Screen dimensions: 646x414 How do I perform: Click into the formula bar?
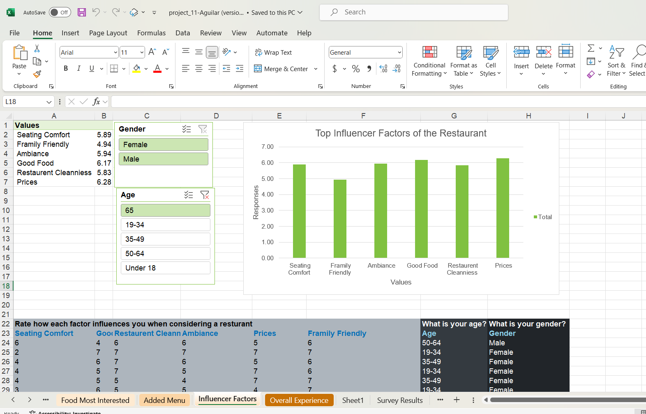(378, 102)
